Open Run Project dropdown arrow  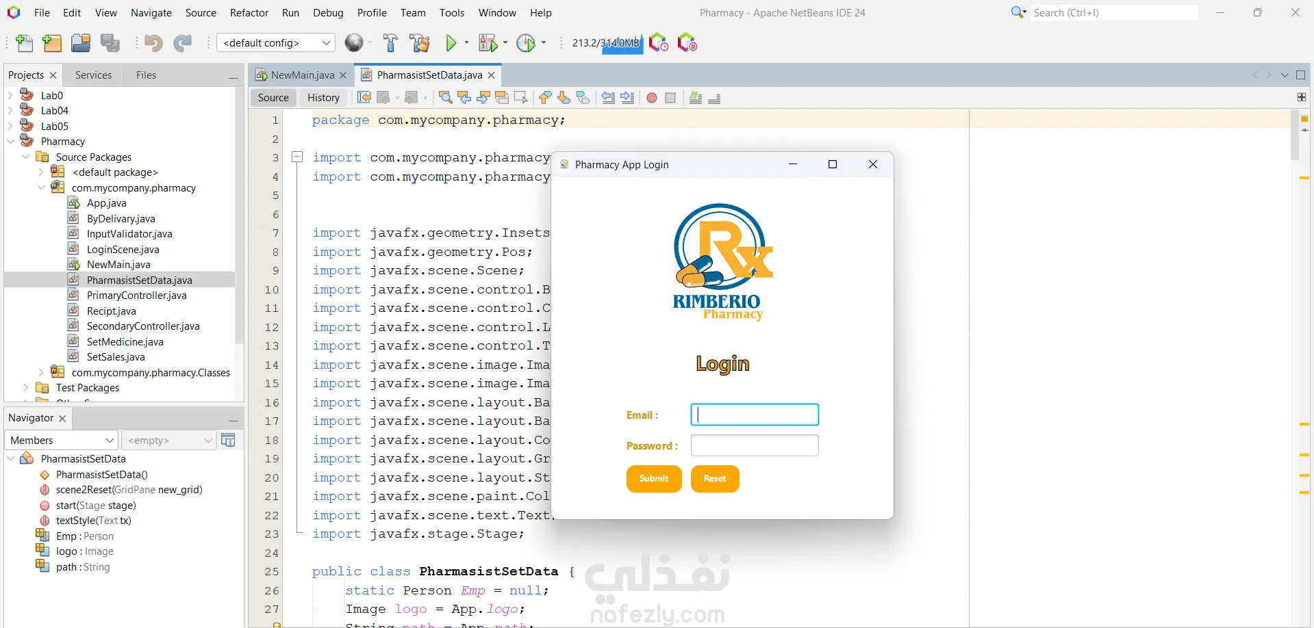click(467, 42)
